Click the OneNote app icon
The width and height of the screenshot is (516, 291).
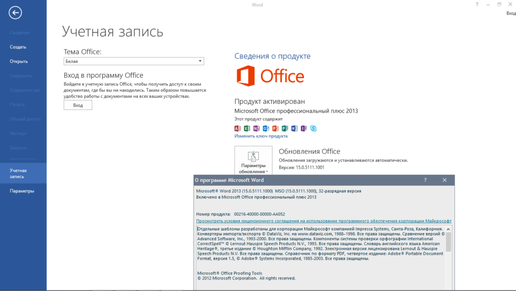pyautogui.click(x=256, y=128)
